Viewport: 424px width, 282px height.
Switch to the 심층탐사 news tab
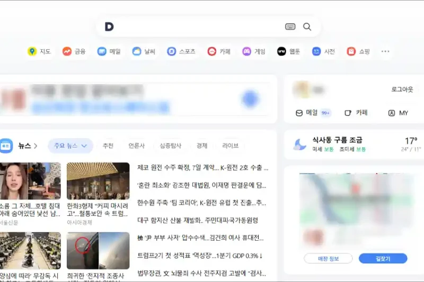[170, 145]
